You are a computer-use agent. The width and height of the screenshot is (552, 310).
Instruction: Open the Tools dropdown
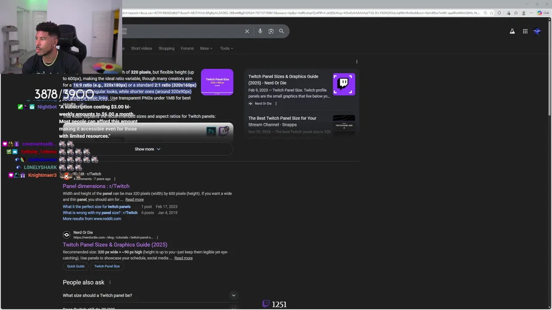pyautogui.click(x=226, y=48)
